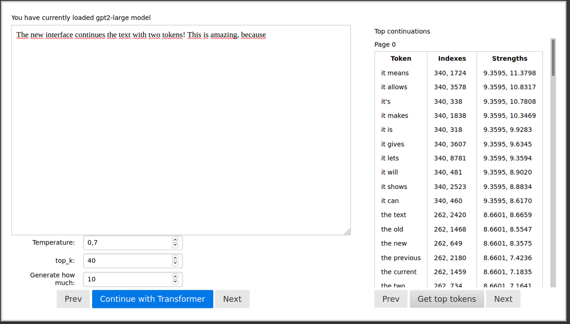Click the Next button beside Continue with Transformer

(x=232, y=299)
